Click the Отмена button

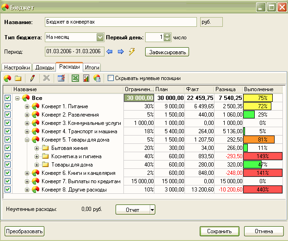click(x=264, y=231)
